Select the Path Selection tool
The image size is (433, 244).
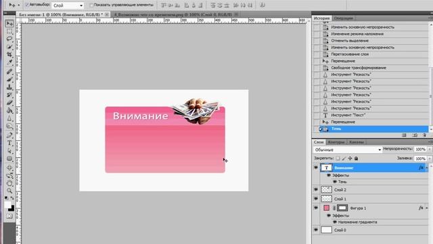(9, 150)
